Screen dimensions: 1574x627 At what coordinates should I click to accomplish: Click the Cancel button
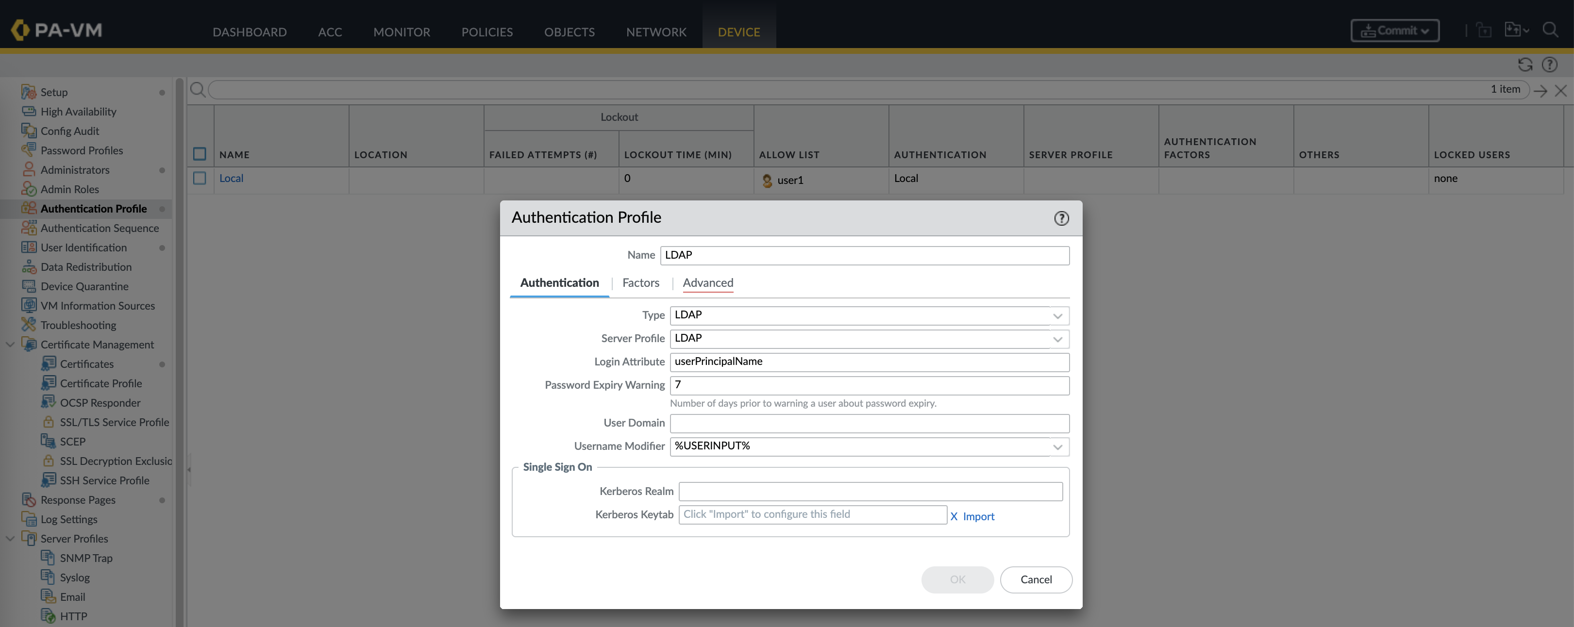[1036, 579]
